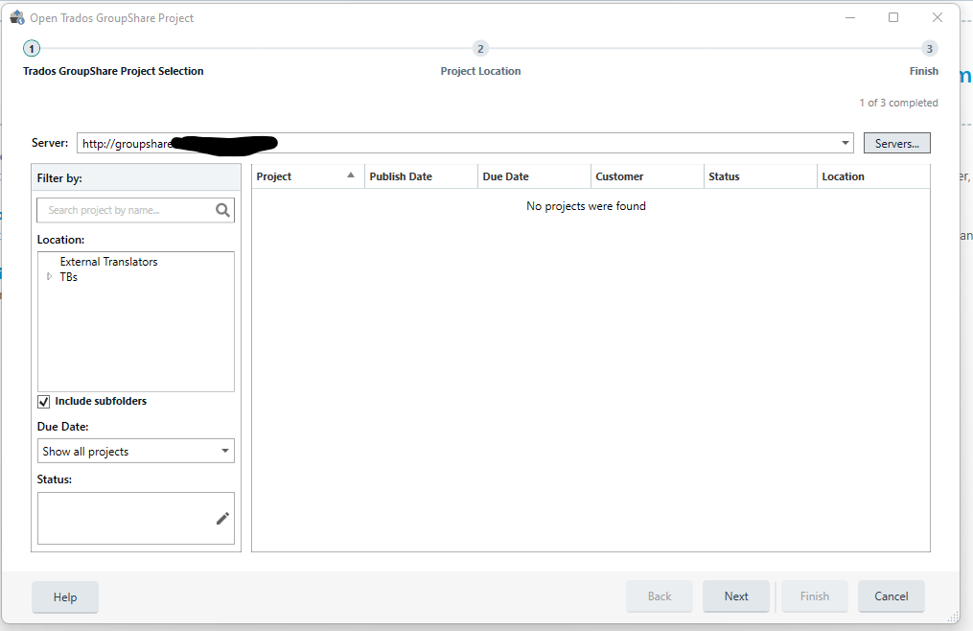
Task: Click the Help button
Action: tap(65, 596)
